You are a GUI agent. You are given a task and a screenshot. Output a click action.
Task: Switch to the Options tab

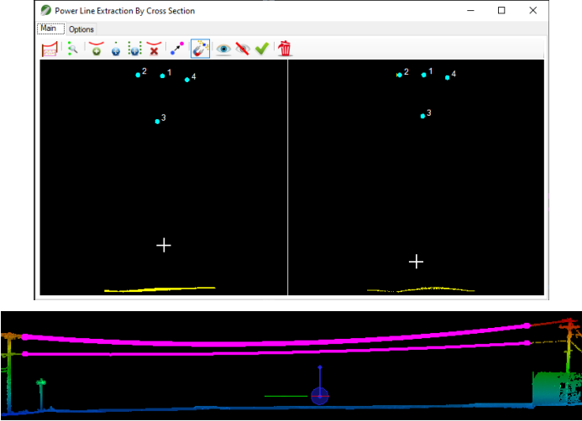pos(81,29)
